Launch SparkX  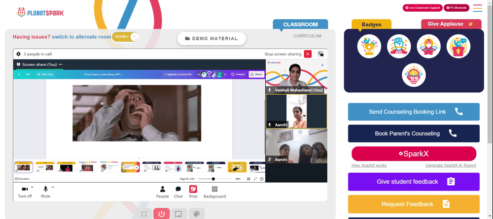click(x=414, y=154)
